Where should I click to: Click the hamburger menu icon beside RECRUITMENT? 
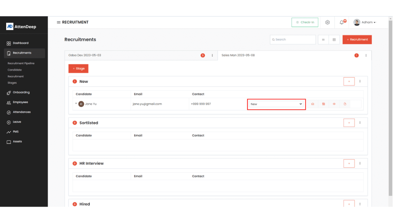coord(59,22)
